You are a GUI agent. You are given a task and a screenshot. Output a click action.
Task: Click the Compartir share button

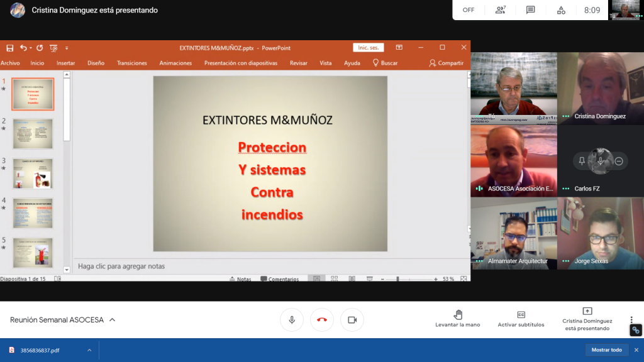(447, 63)
